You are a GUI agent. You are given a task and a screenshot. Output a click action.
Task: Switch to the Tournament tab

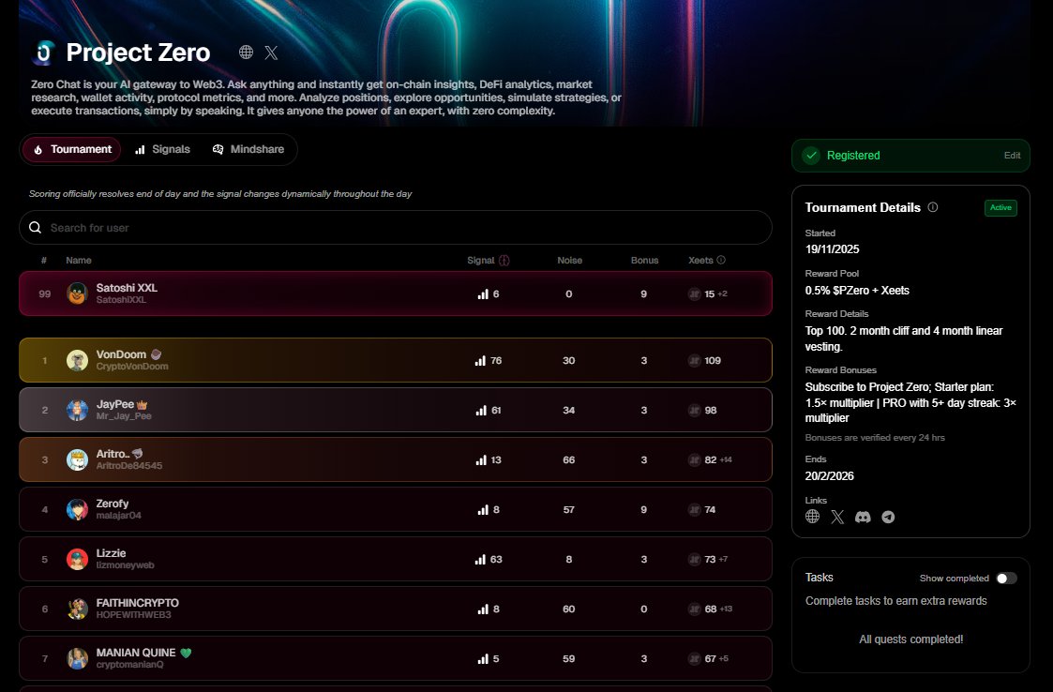point(72,149)
